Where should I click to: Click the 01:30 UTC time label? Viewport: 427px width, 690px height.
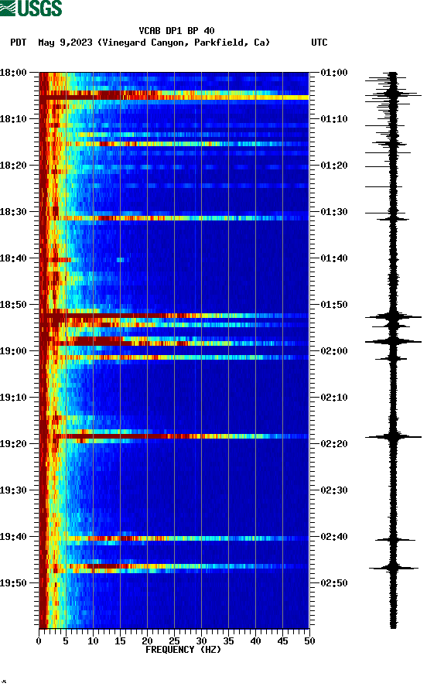coord(334,212)
